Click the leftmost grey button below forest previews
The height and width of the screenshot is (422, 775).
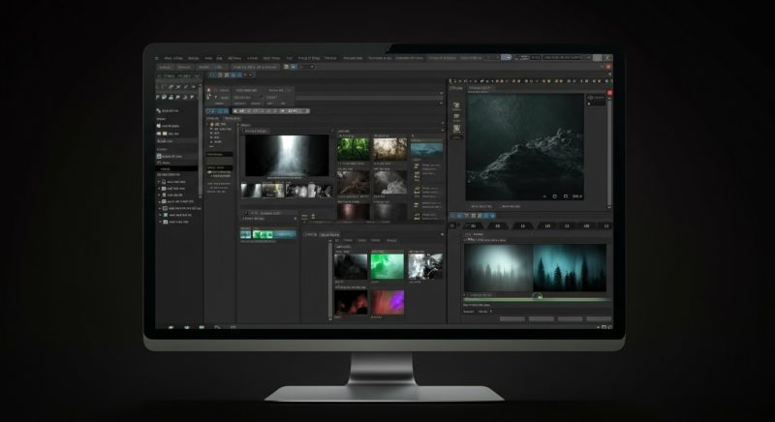[512, 318]
